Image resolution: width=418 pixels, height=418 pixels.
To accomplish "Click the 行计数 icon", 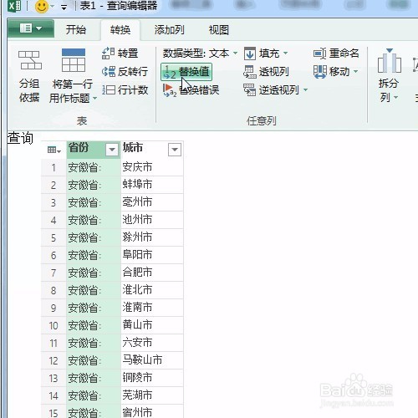I will 109,90.
